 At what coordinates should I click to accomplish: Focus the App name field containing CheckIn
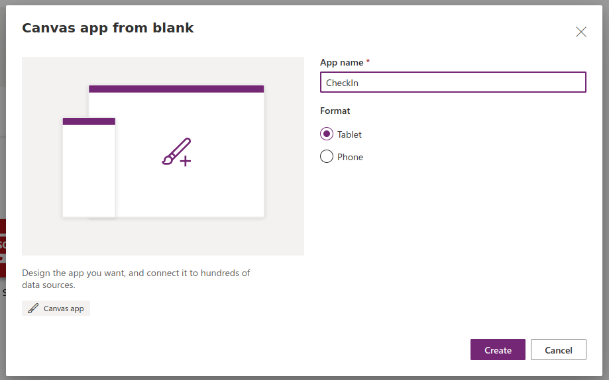pyautogui.click(x=453, y=82)
